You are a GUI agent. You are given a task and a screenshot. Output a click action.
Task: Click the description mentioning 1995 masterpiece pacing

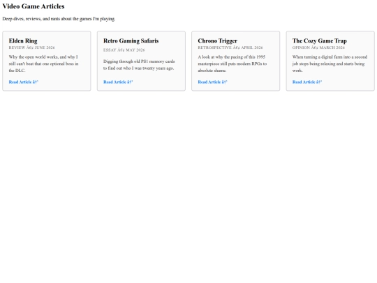232,64
